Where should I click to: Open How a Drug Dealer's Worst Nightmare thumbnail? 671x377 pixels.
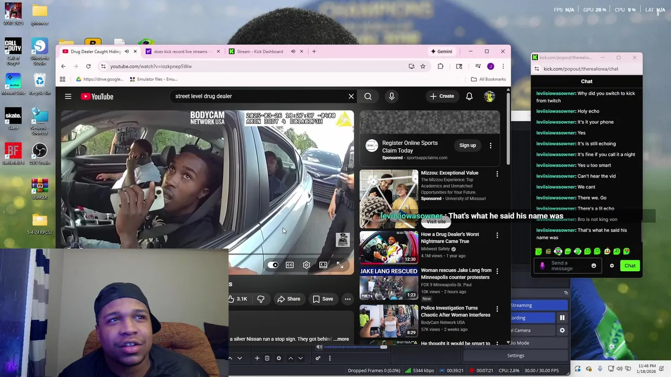(388, 247)
